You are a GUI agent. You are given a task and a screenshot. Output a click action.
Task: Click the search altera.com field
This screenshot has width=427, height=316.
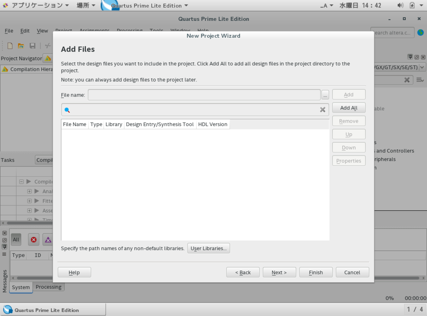(392, 33)
